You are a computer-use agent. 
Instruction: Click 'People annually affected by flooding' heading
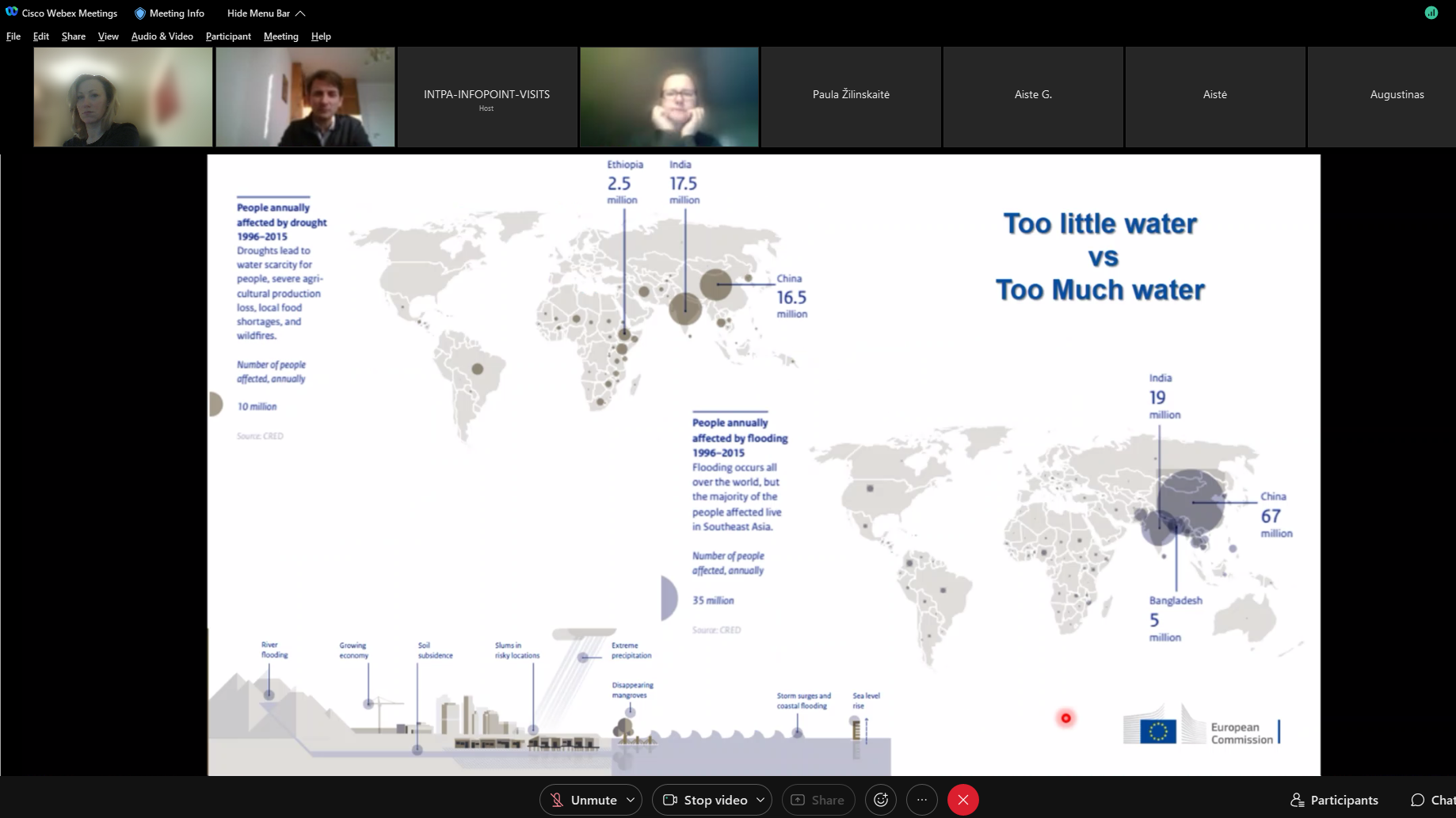pos(740,437)
